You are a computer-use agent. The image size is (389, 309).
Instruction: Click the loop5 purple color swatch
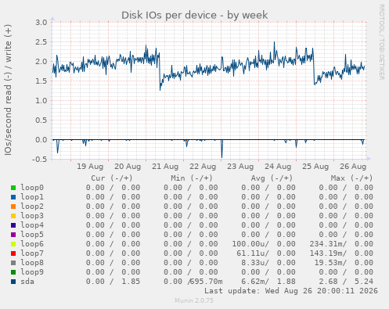click(13, 235)
